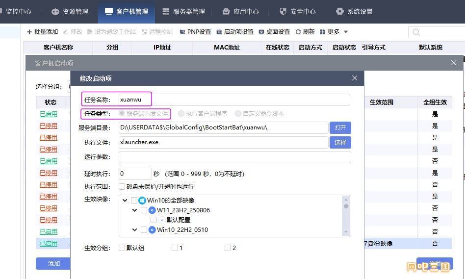The height and width of the screenshot is (279, 465).
Task: Click the 默认配置 config icon
Action: [x=162, y=220]
